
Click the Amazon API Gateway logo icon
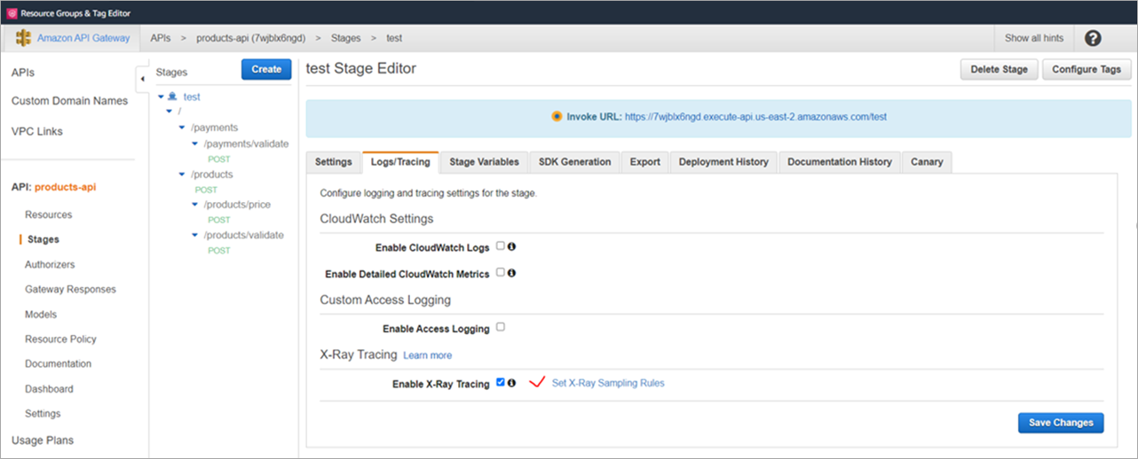tap(23, 38)
